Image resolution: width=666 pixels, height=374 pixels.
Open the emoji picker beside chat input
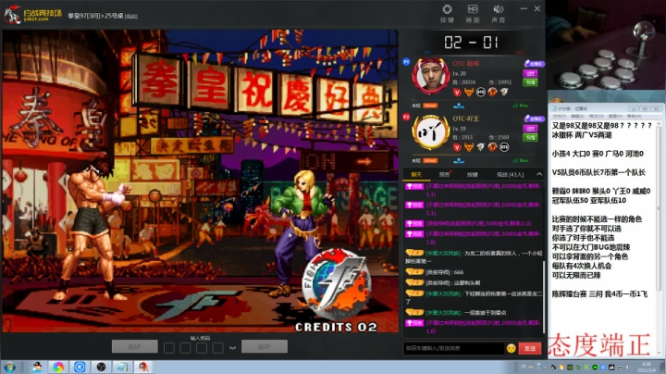(x=511, y=348)
